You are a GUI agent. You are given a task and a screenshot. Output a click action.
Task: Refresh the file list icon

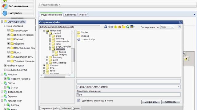(128, 27)
